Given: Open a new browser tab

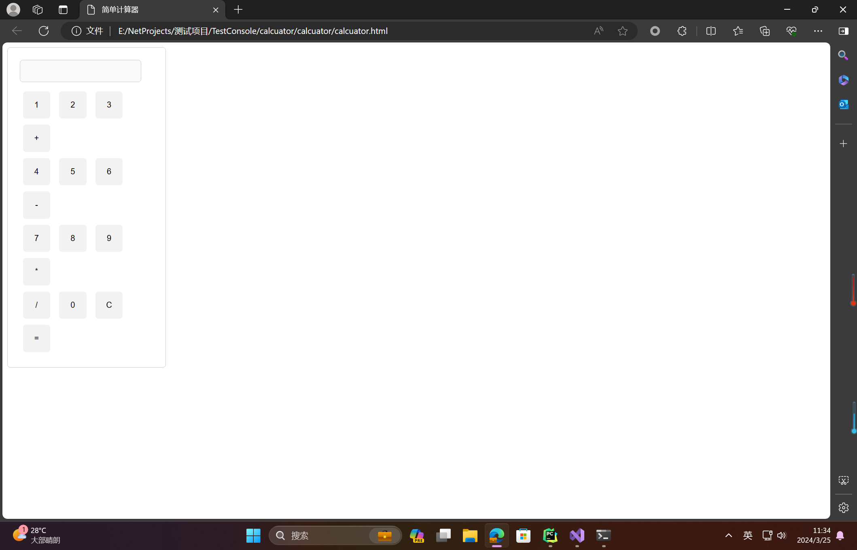Looking at the screenshot, I should pos(238,10).
